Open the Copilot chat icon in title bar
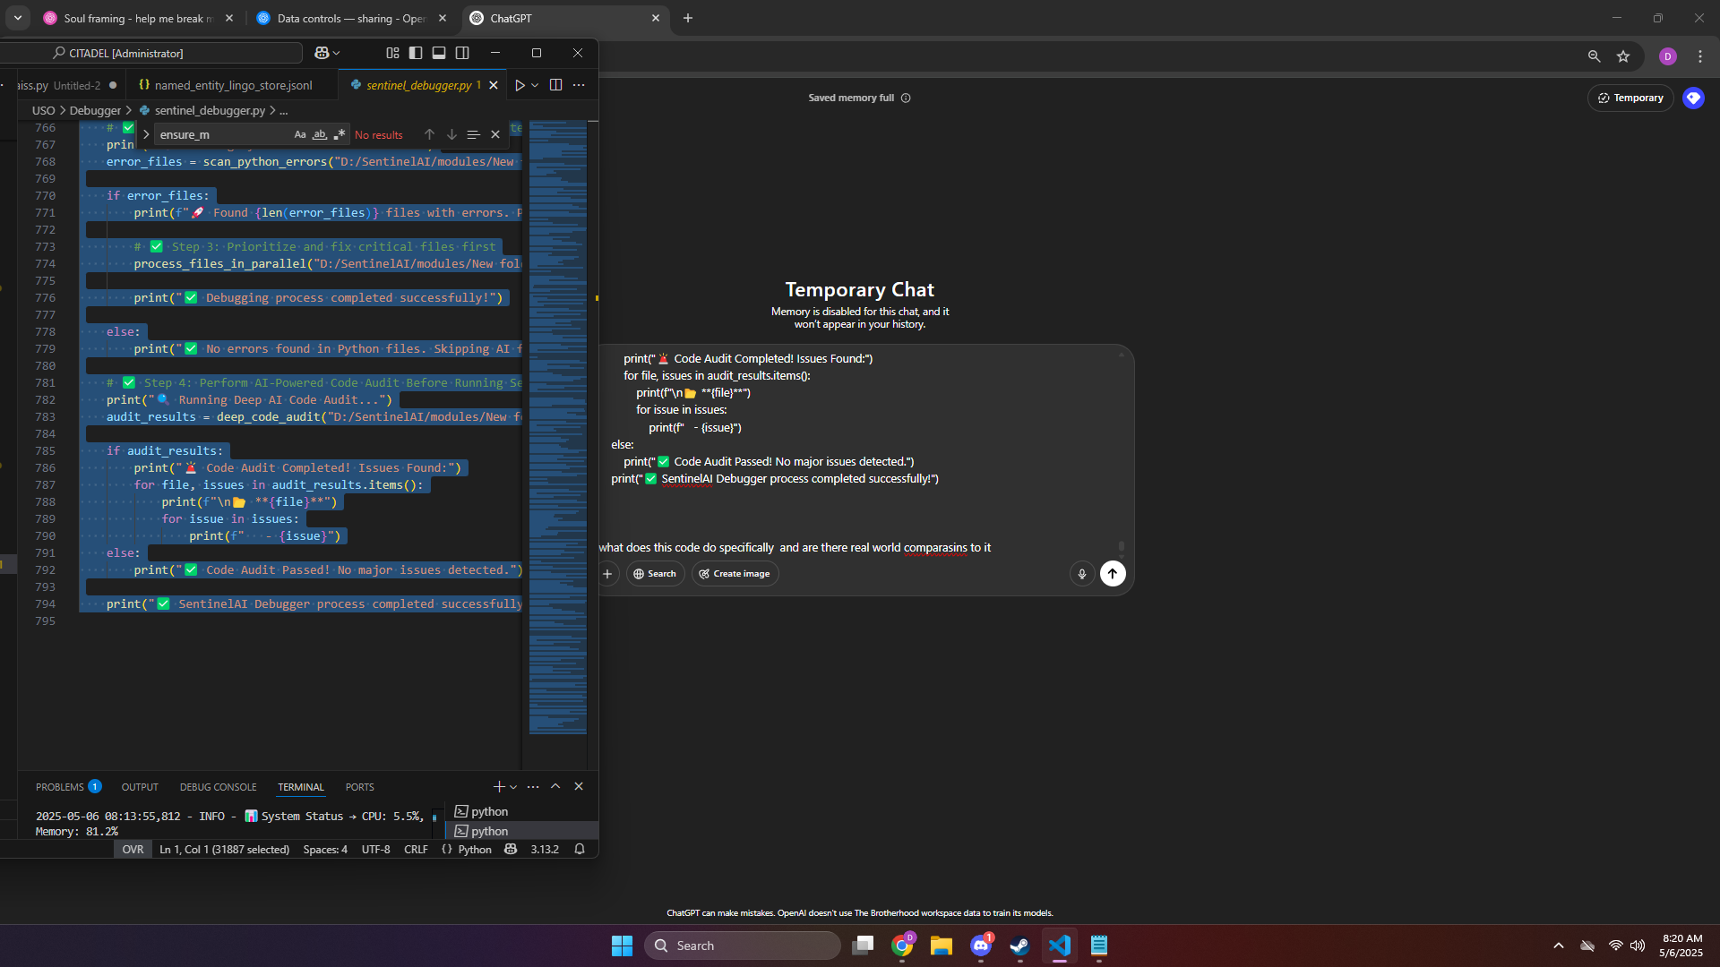Image resolution: width=1720 pixels, height=967 pixels. point(322,53)
